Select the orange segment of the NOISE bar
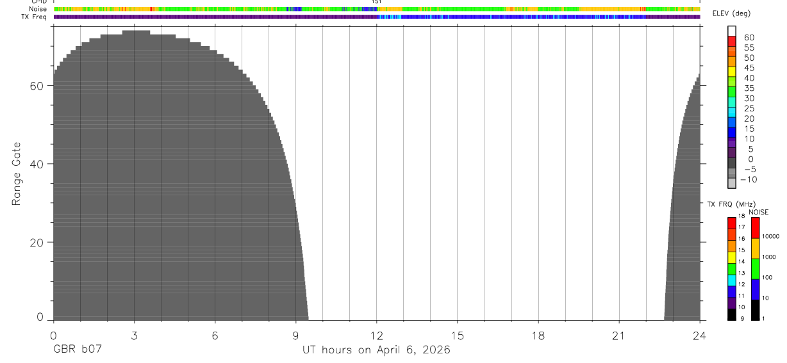The height and width of the screenshot is (363, 787). point(756,248)
